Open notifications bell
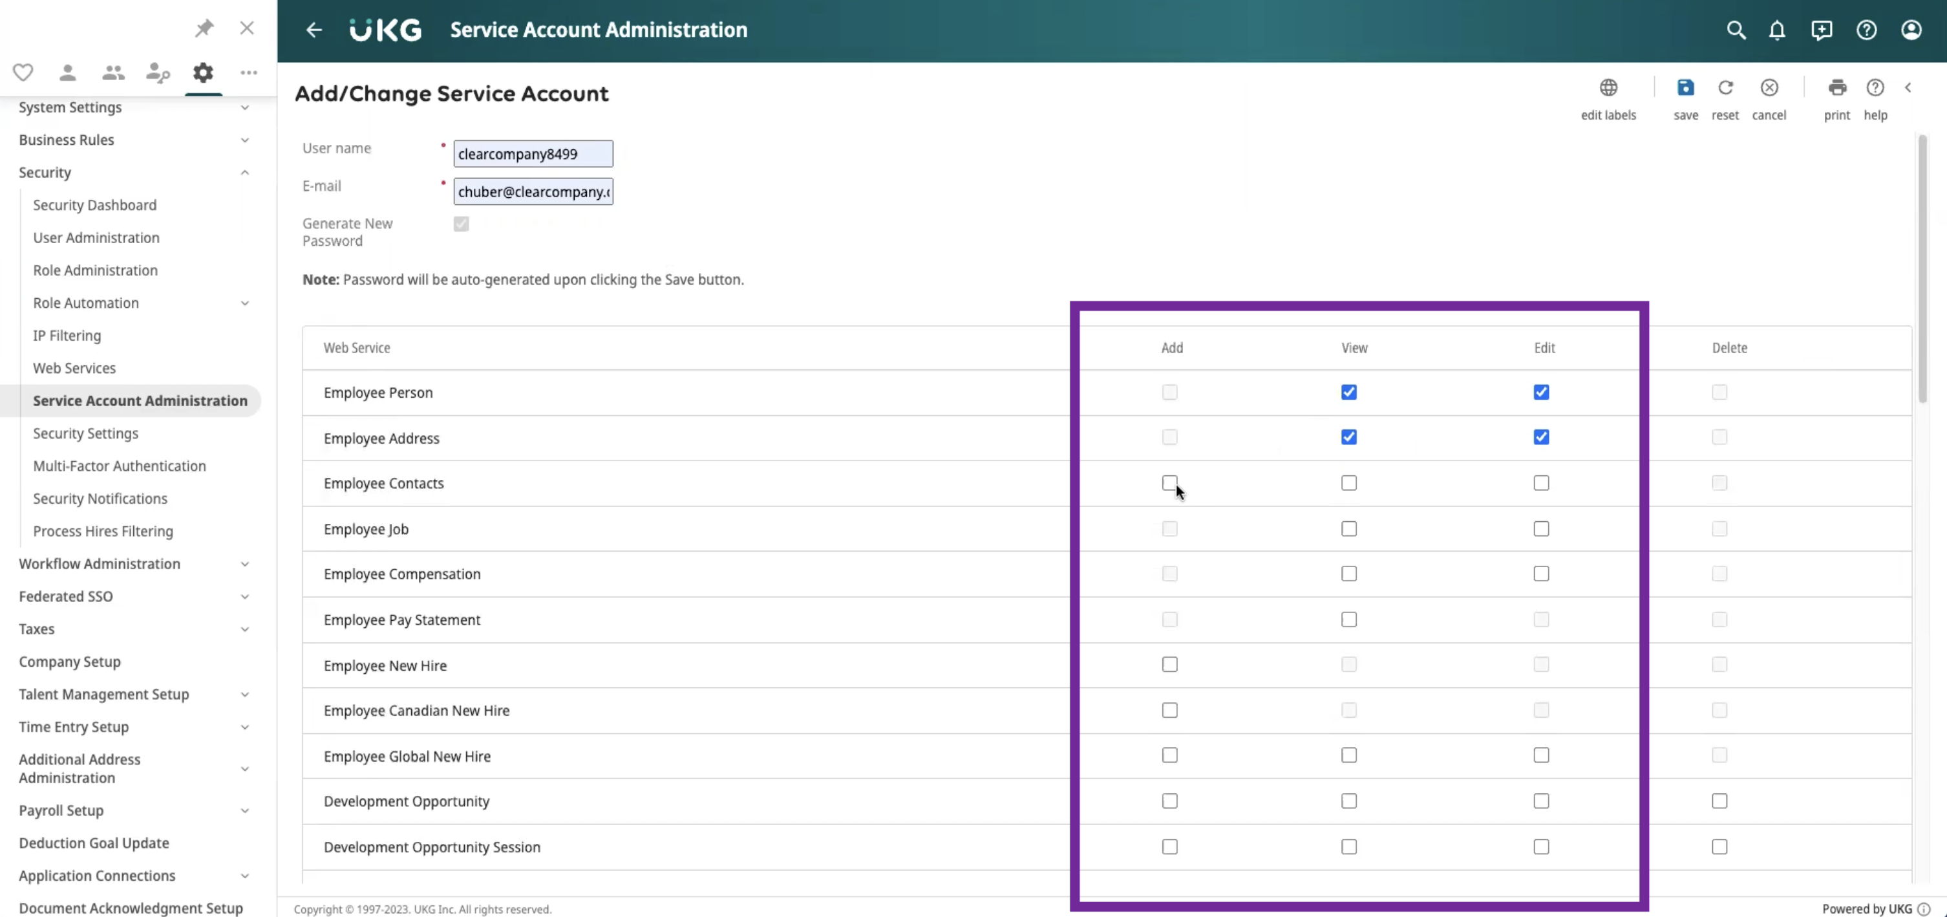 pyautogui.click(x=1777, y=30)
